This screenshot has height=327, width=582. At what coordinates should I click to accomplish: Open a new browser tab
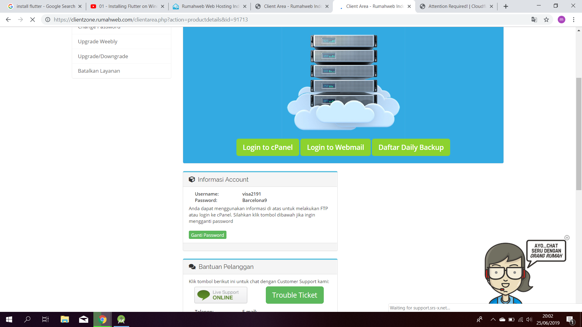point(506,6)
